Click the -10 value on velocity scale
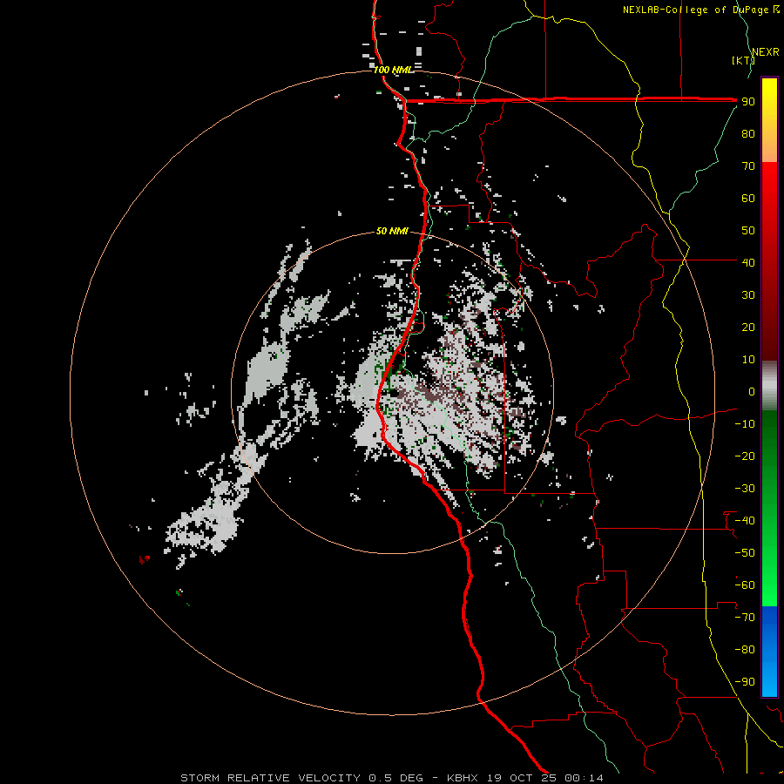Viewport: 784px width, 784px height. pos(745,424)
